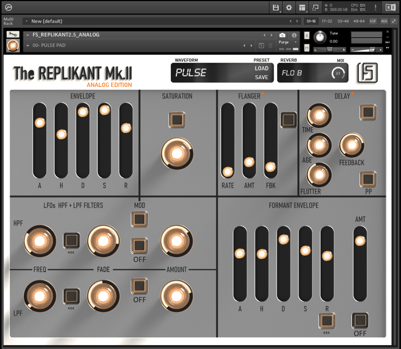Image resolution: width=401 pixels, height=349 pixels.
Task: Click next multi arrow on New (default) row
Action: pyautogui.click(x=297, y=21)
